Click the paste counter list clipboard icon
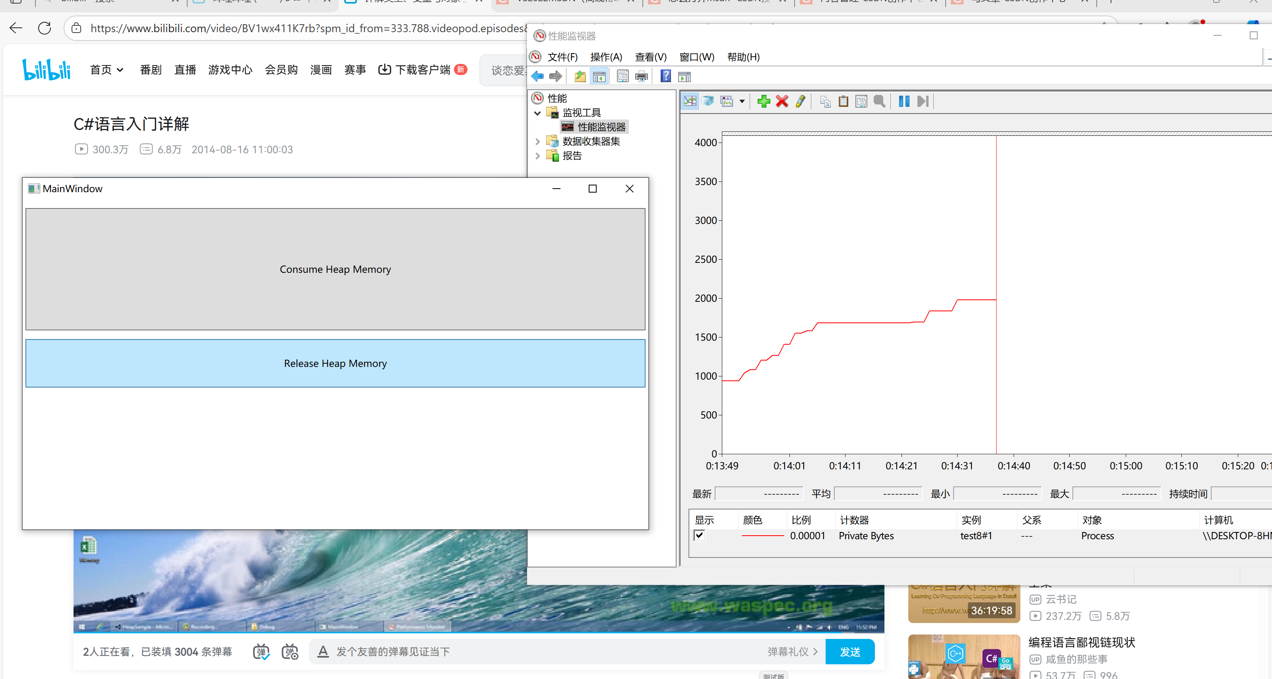This screenshot has height=679, width=1272. coord(843,102)
